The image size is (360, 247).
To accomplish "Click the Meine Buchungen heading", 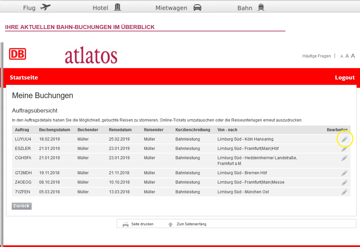I will coord(42,96).
